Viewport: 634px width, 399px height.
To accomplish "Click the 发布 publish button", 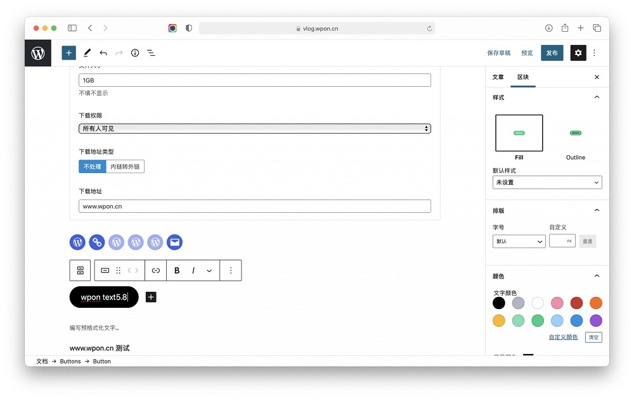I will pos(552,53).
